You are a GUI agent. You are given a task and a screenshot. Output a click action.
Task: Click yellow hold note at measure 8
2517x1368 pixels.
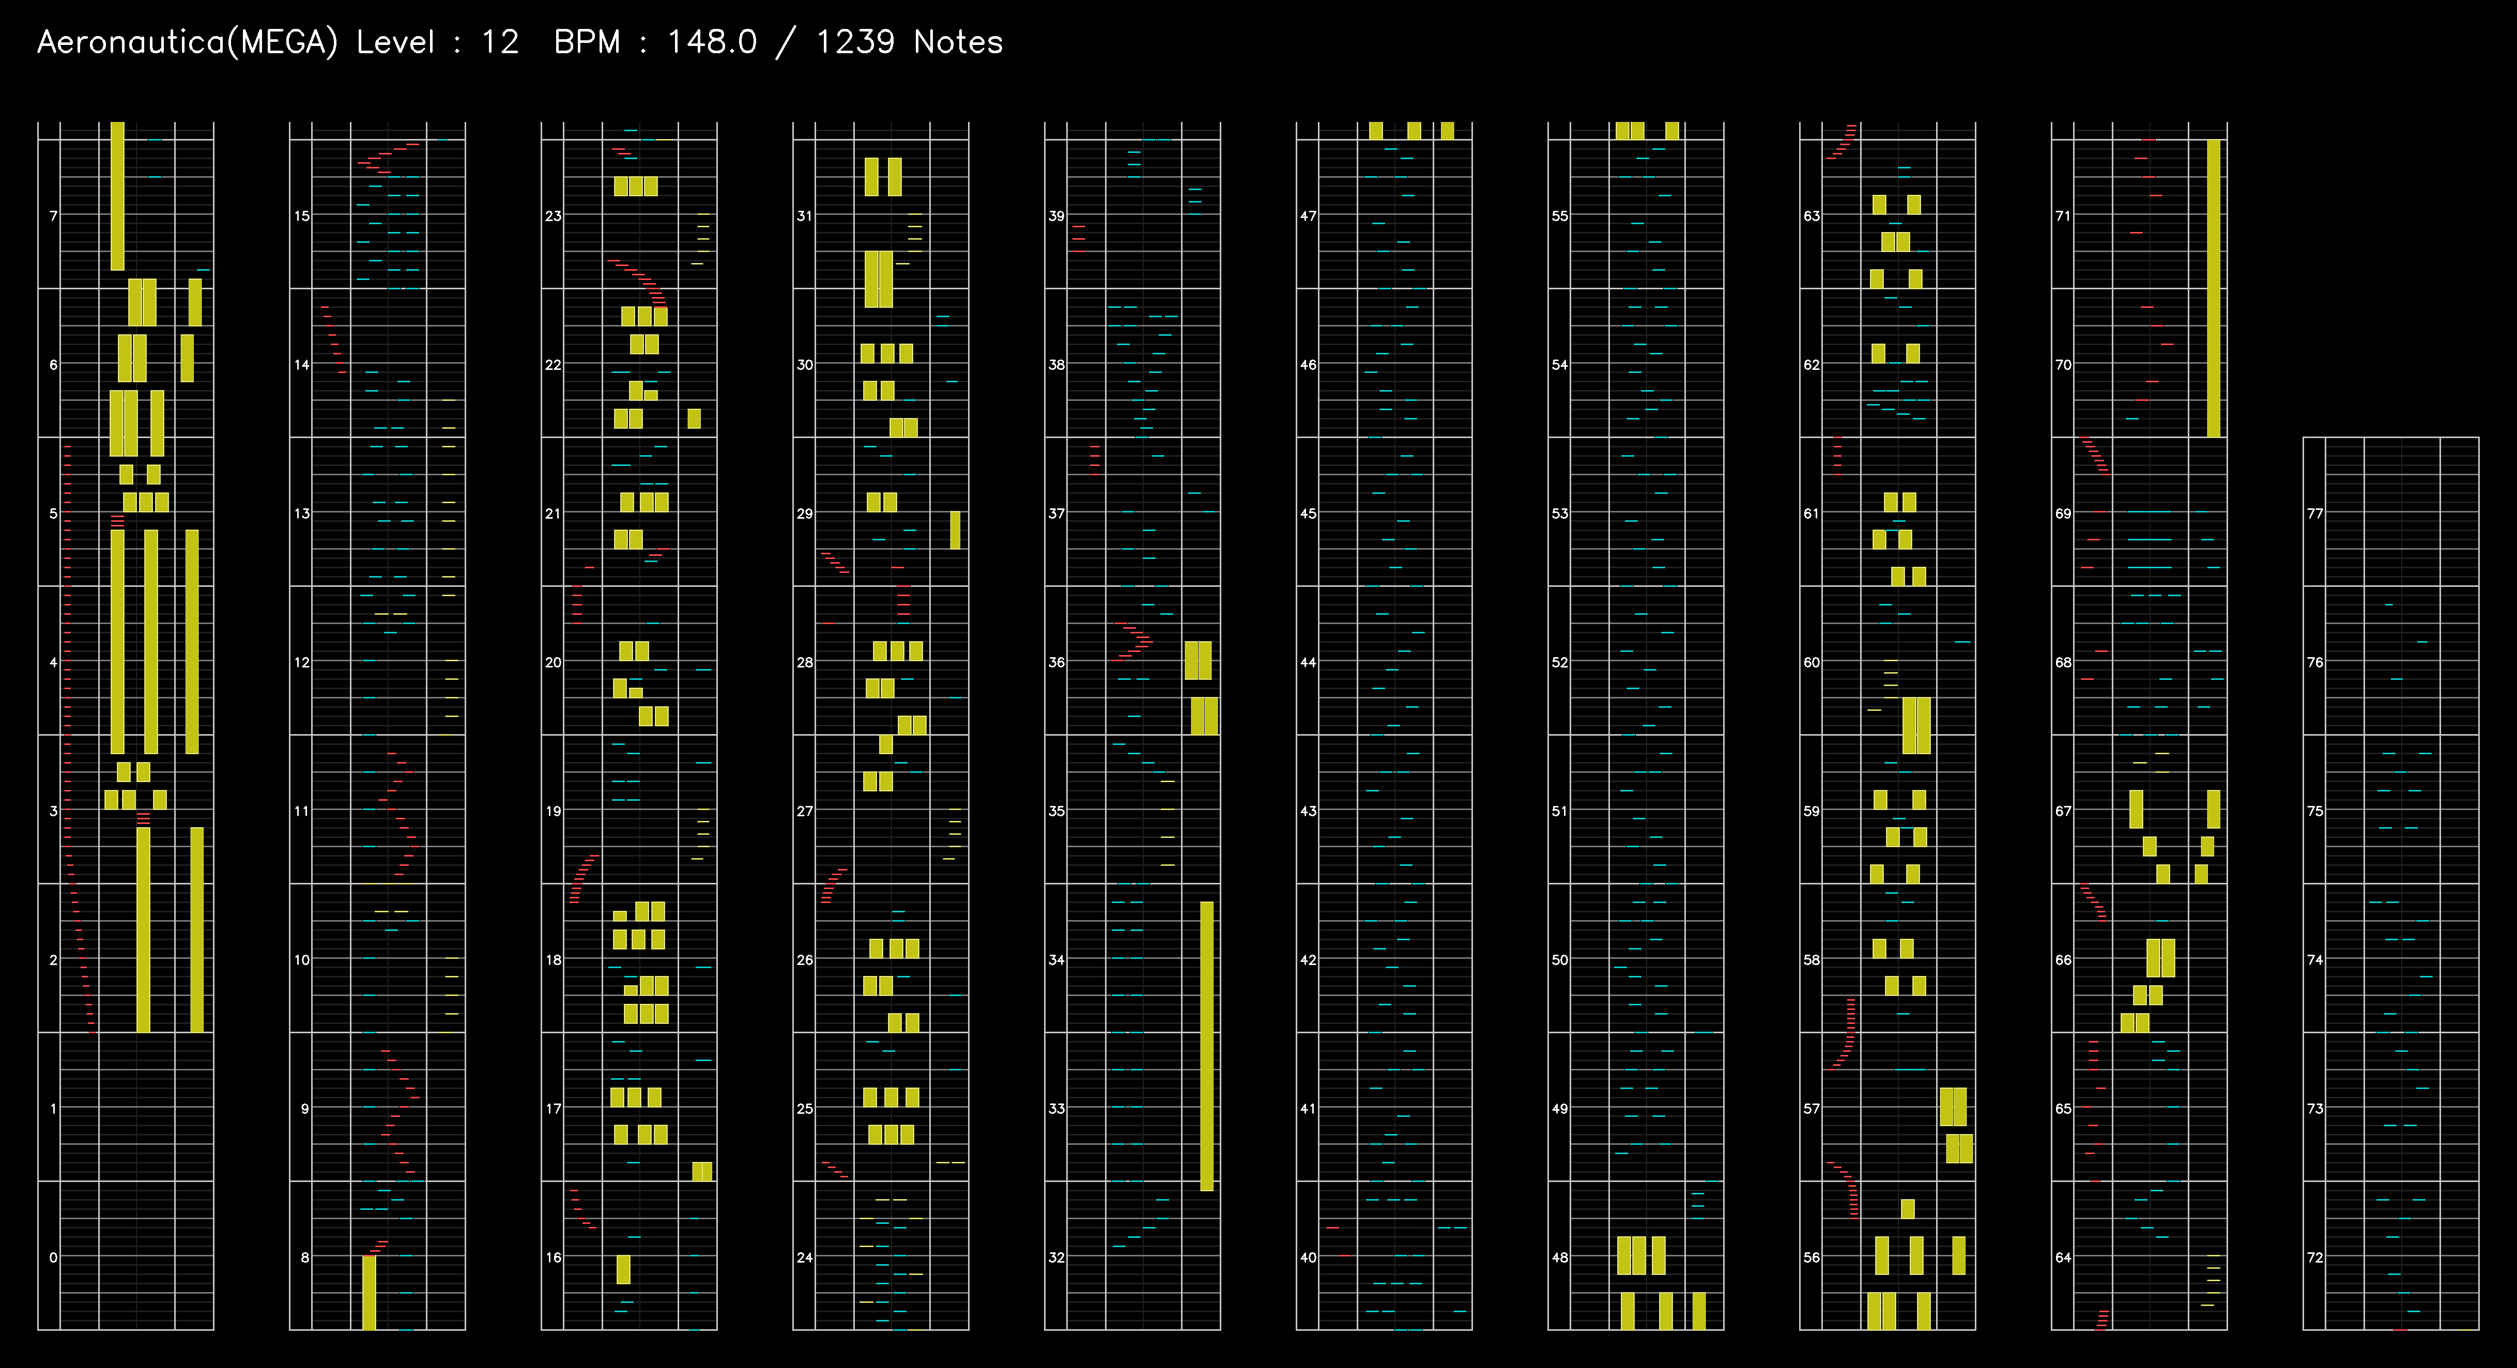click(370, 1293)
